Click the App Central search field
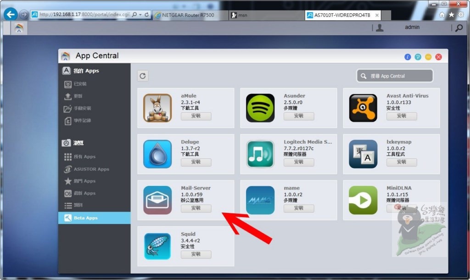This screenshot has height=280, width=470. [395, 76]
